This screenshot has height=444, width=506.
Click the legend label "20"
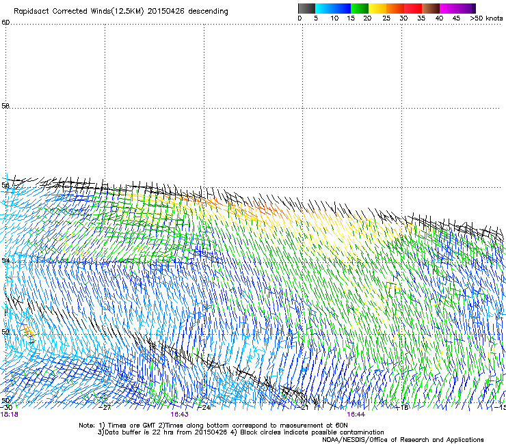pos(367,18)
